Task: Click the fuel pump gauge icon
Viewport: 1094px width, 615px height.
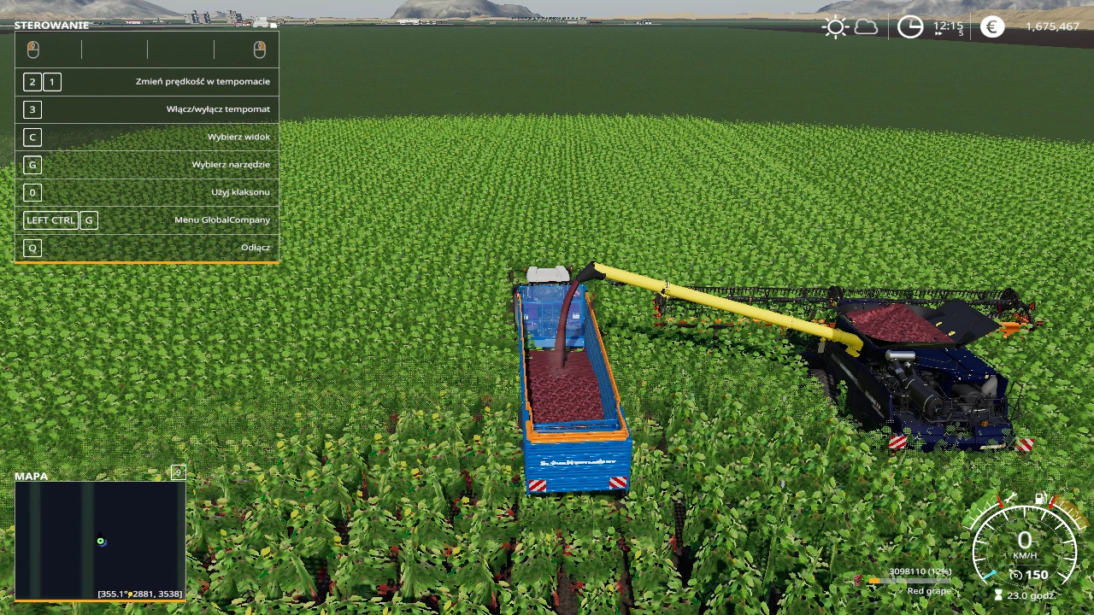Action: click(x=1040, y=497)
